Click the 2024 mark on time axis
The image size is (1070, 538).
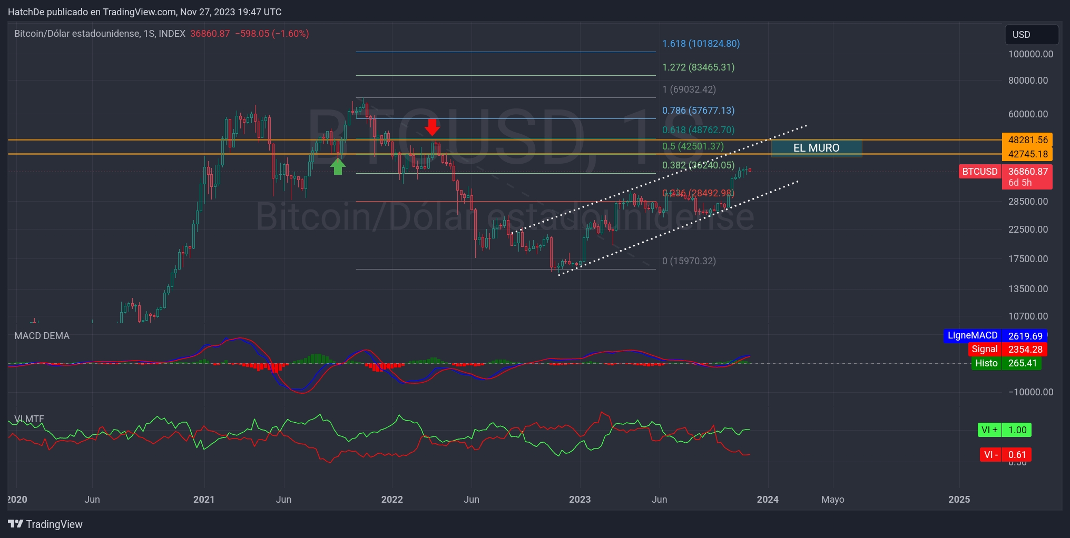pyautogui.click(x=768, y=499)
